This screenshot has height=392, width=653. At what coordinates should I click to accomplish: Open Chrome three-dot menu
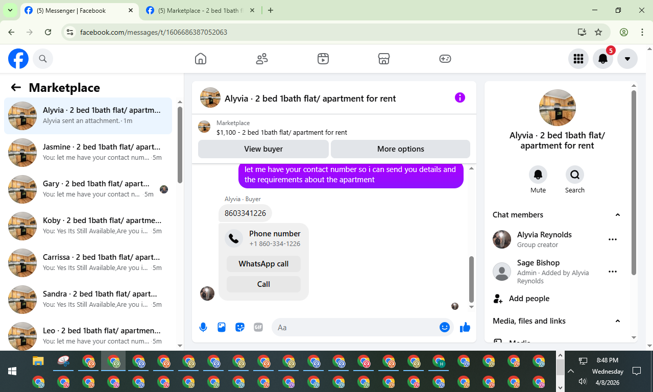[642, 32]
